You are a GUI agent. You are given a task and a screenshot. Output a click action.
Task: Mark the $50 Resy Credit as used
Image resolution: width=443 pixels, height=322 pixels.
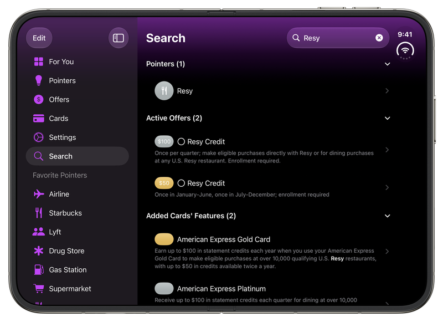point(181,183)
